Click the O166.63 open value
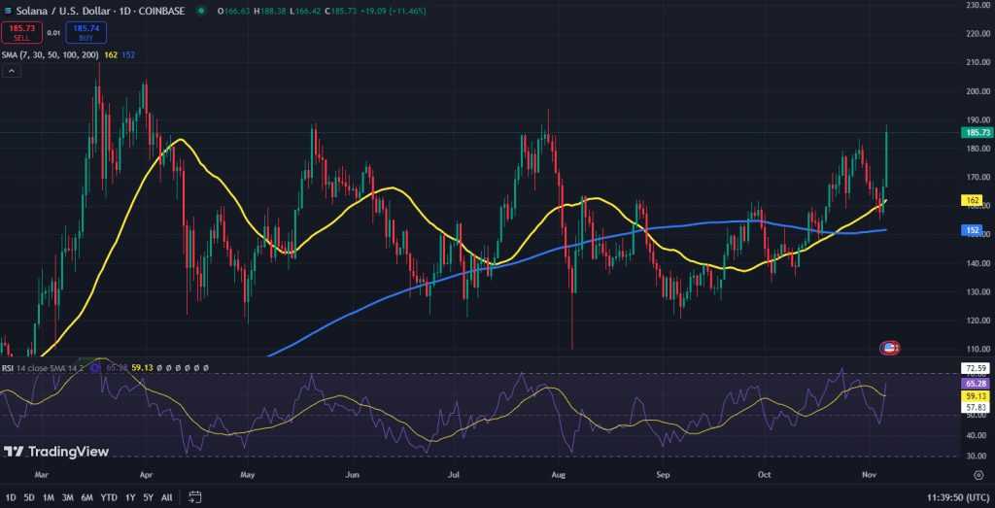The image size is (995, 508). 233,11
